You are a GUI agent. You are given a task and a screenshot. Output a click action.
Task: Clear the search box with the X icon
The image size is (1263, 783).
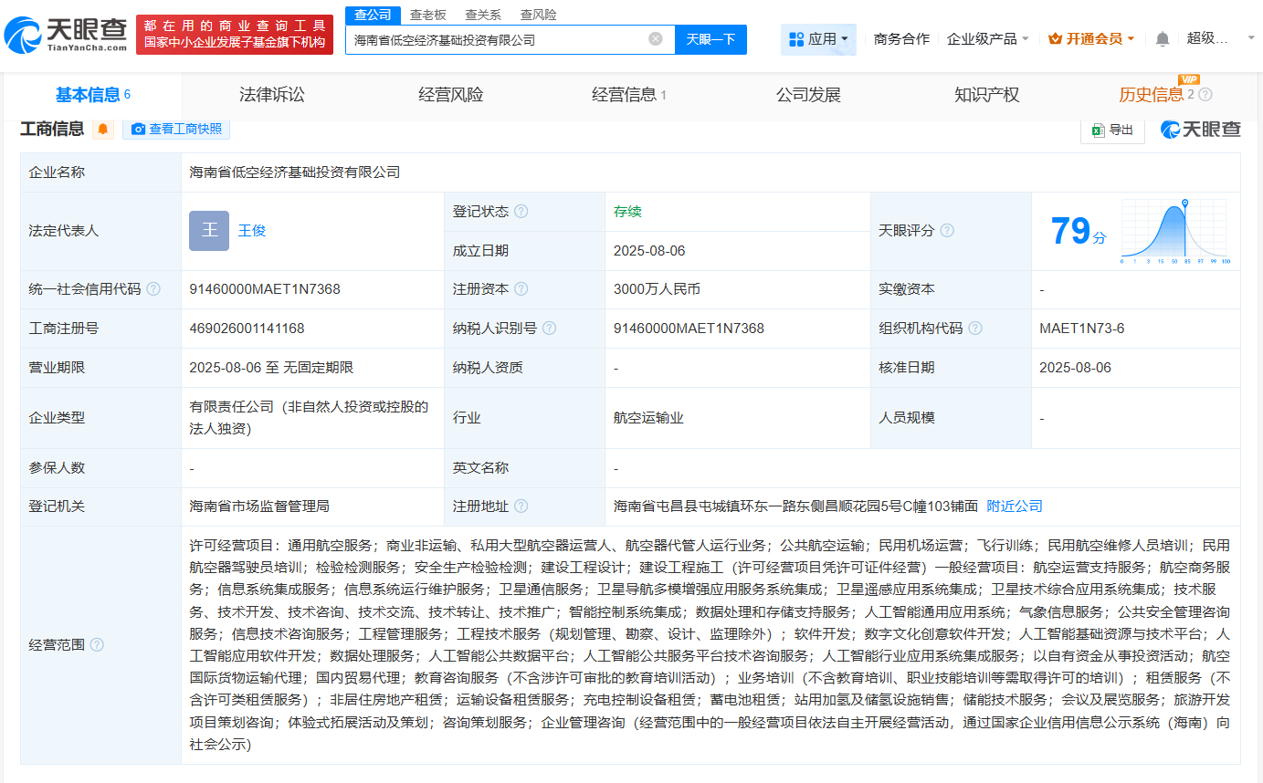click(x=654, y=39)
